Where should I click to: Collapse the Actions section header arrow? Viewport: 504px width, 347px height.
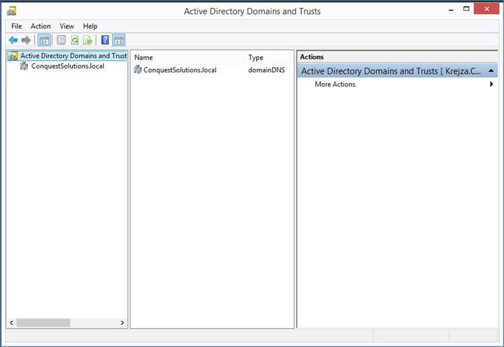click(491, 71)
